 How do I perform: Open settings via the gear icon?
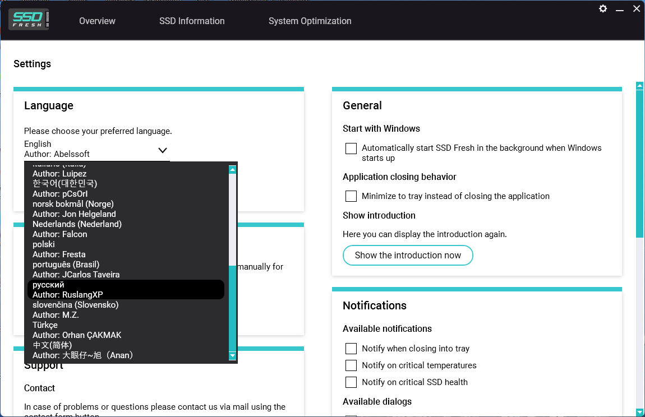pos(603,8)
